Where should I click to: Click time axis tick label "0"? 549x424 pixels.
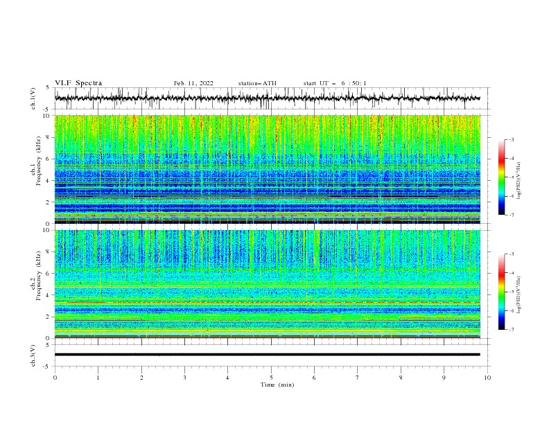(55, 378)
